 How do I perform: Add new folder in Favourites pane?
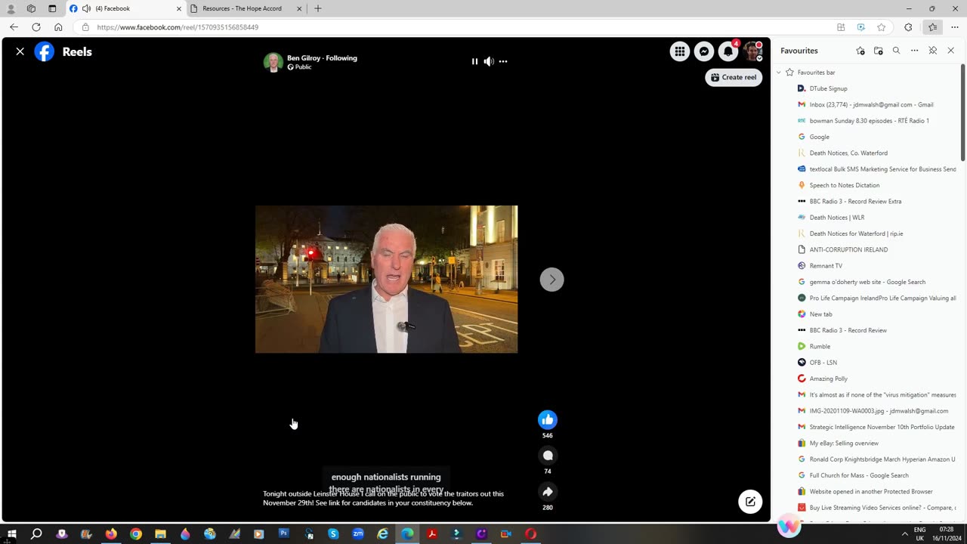878,51
